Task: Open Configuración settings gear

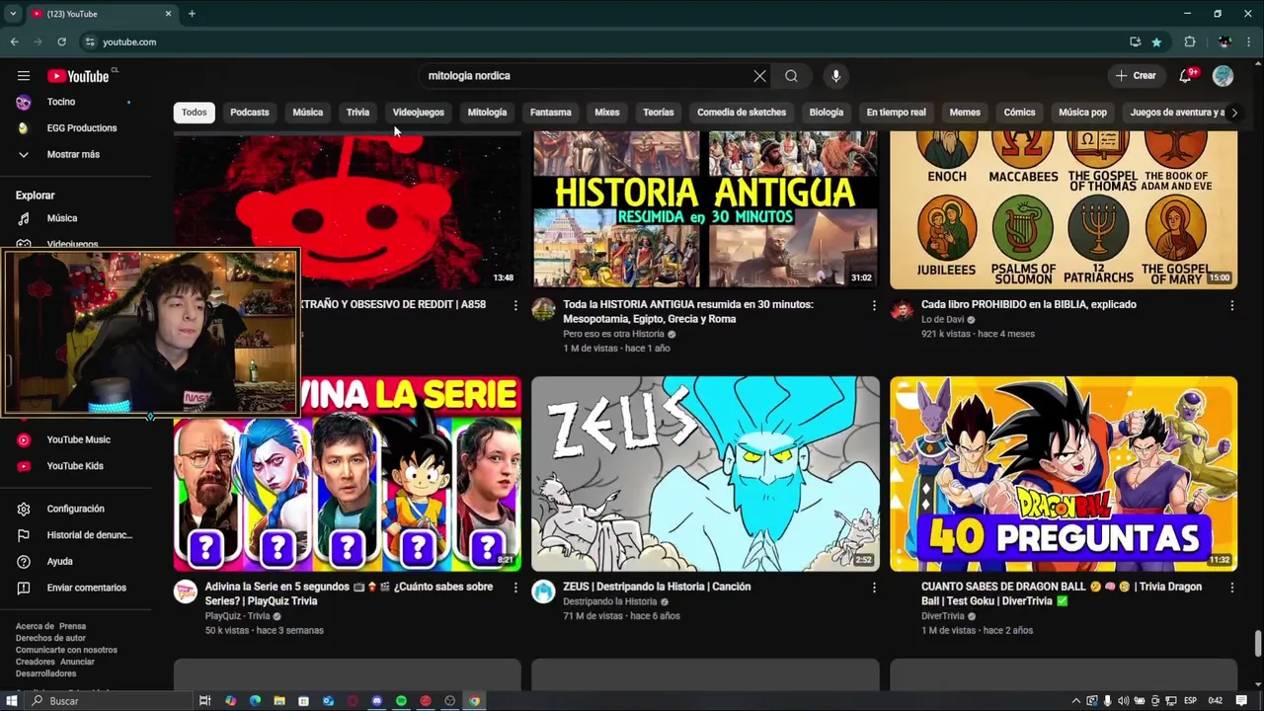Action: (x=75, y=509)
